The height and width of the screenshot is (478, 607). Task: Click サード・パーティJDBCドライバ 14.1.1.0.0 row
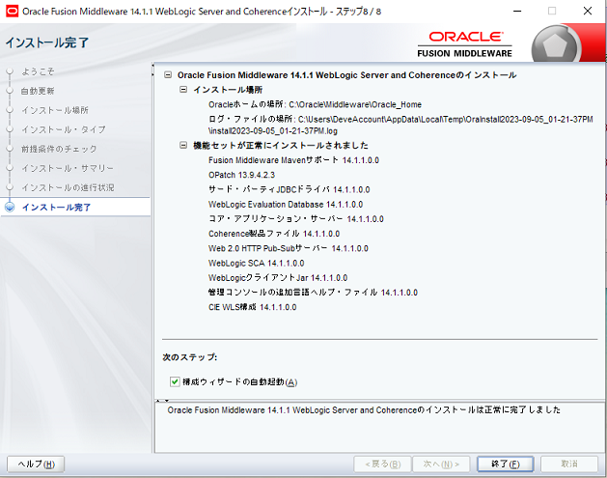click(289, 189)
